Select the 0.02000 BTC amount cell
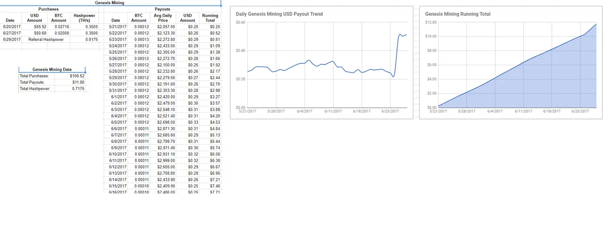611x228 pixels. click(x=59, y=33)
